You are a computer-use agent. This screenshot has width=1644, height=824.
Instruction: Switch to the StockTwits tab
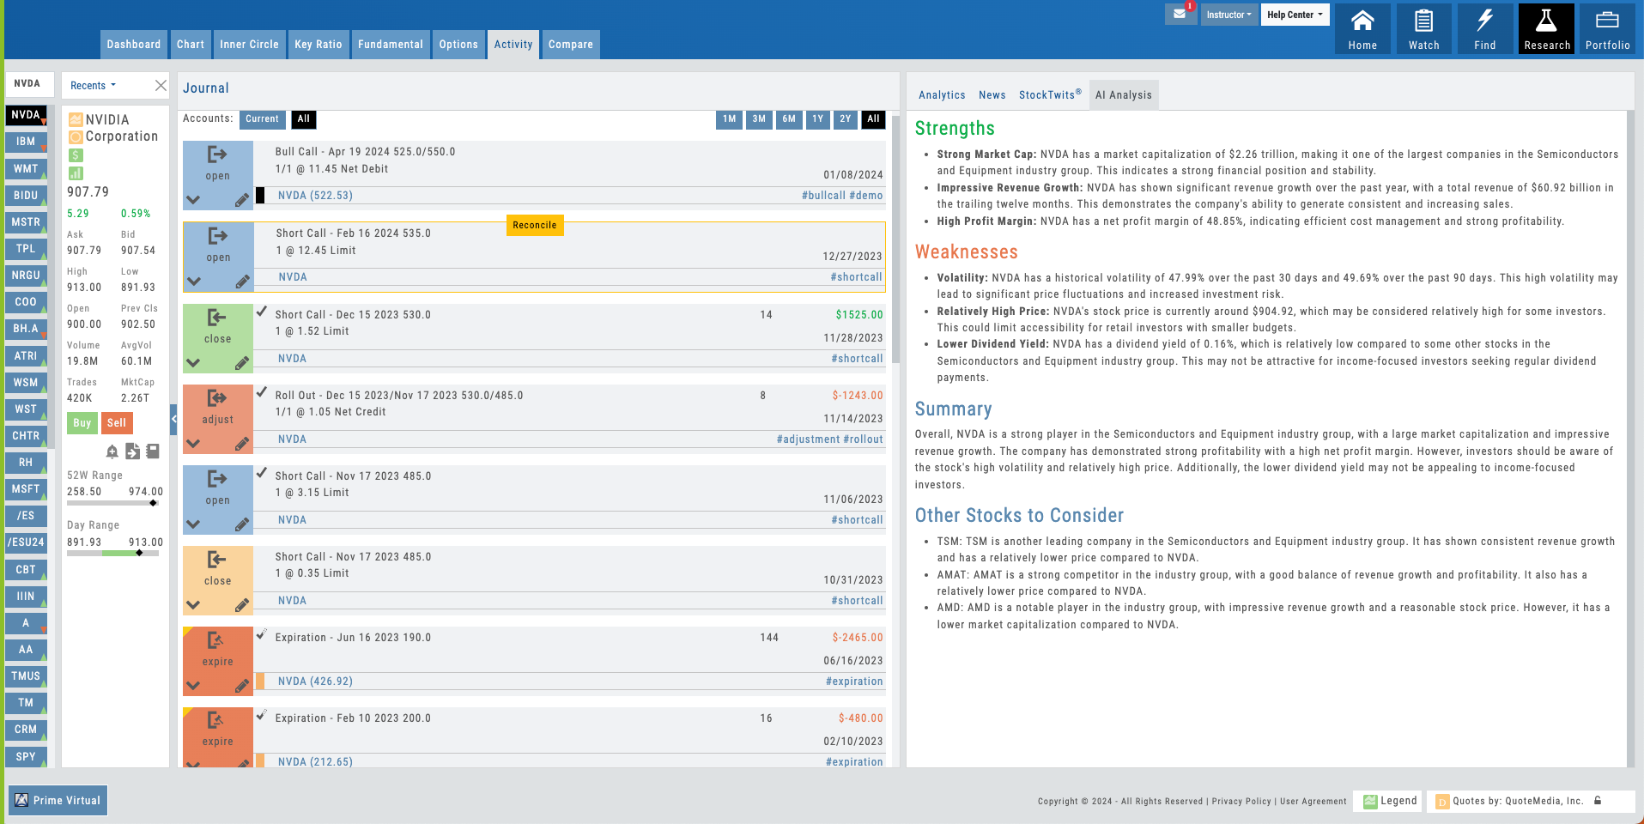1050,95
